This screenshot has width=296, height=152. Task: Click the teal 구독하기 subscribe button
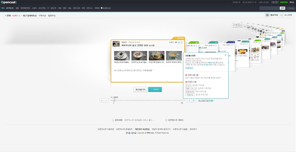155,89
